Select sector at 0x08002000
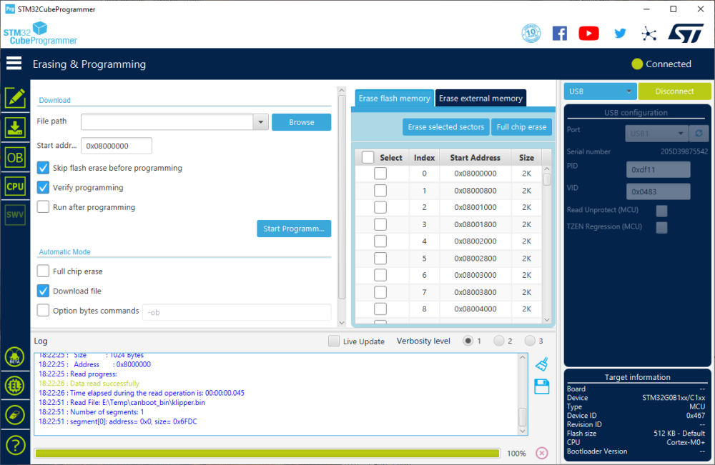 click(x=380, y=241)
